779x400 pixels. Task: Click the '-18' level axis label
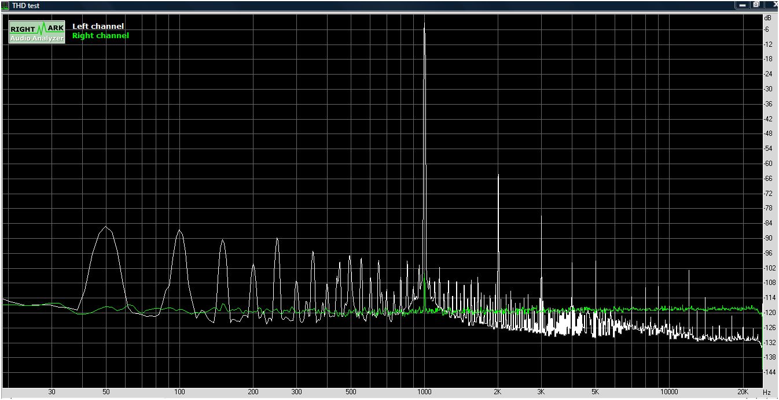tap(769, 59)
